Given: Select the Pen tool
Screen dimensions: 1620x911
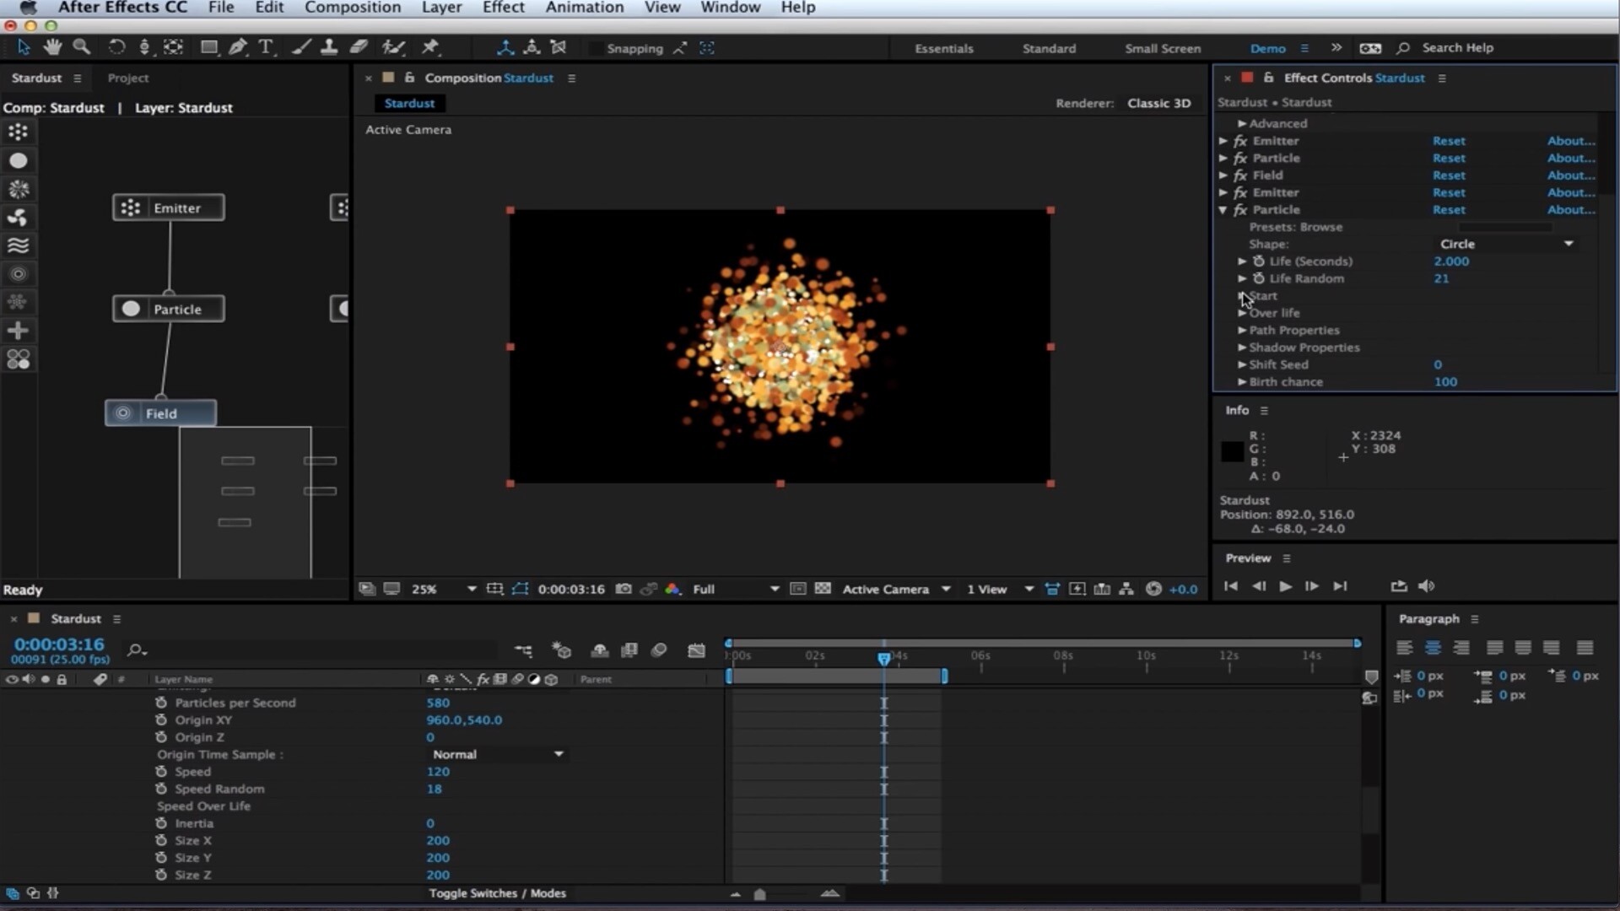Looking at the screenshot, I should click(x=238, y=47).
